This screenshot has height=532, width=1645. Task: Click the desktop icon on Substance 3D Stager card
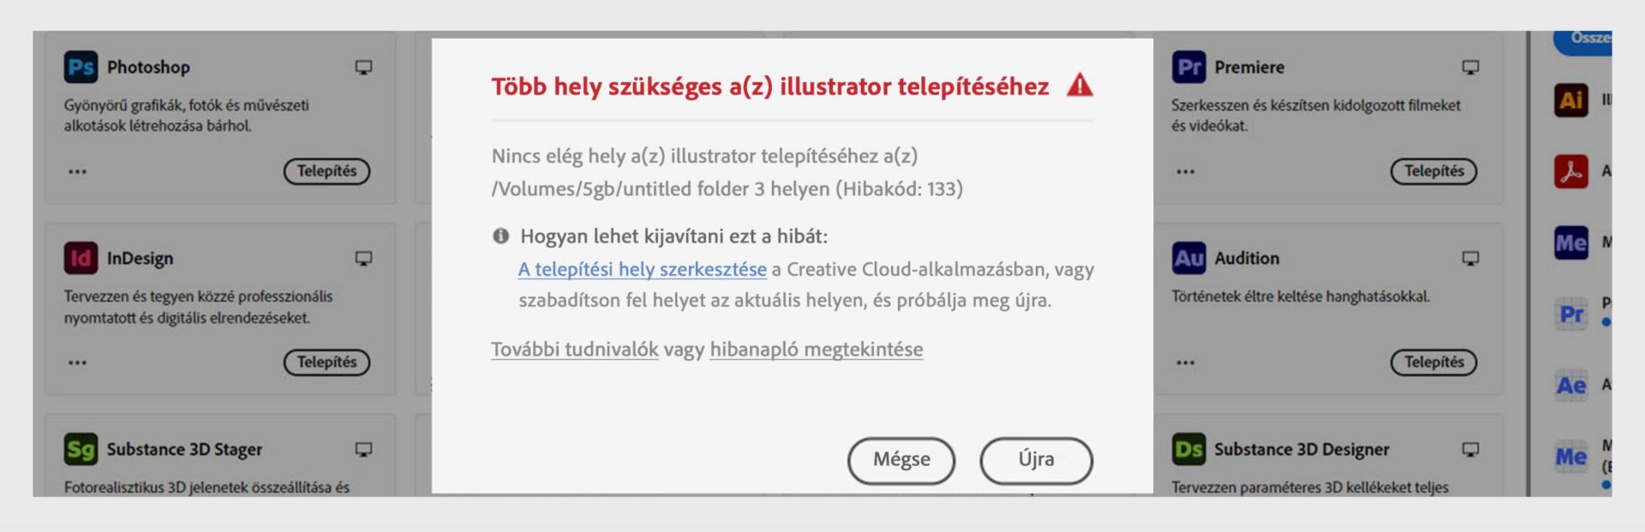pos(363,449)
